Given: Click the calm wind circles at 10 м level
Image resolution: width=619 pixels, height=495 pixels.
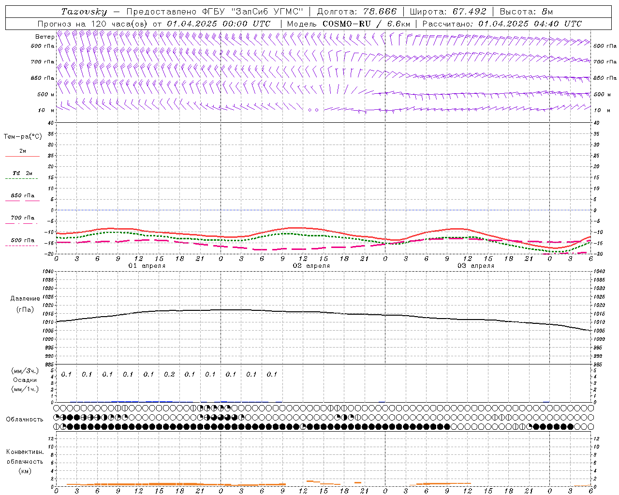Looking at the screenshot, I should pyautogui.click(x=313, y=110).
